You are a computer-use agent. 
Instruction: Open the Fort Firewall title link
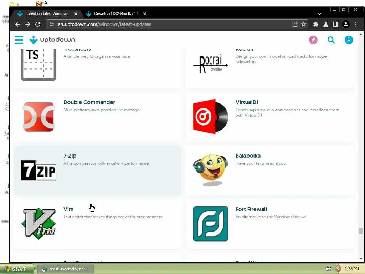[x=251, y=209]
